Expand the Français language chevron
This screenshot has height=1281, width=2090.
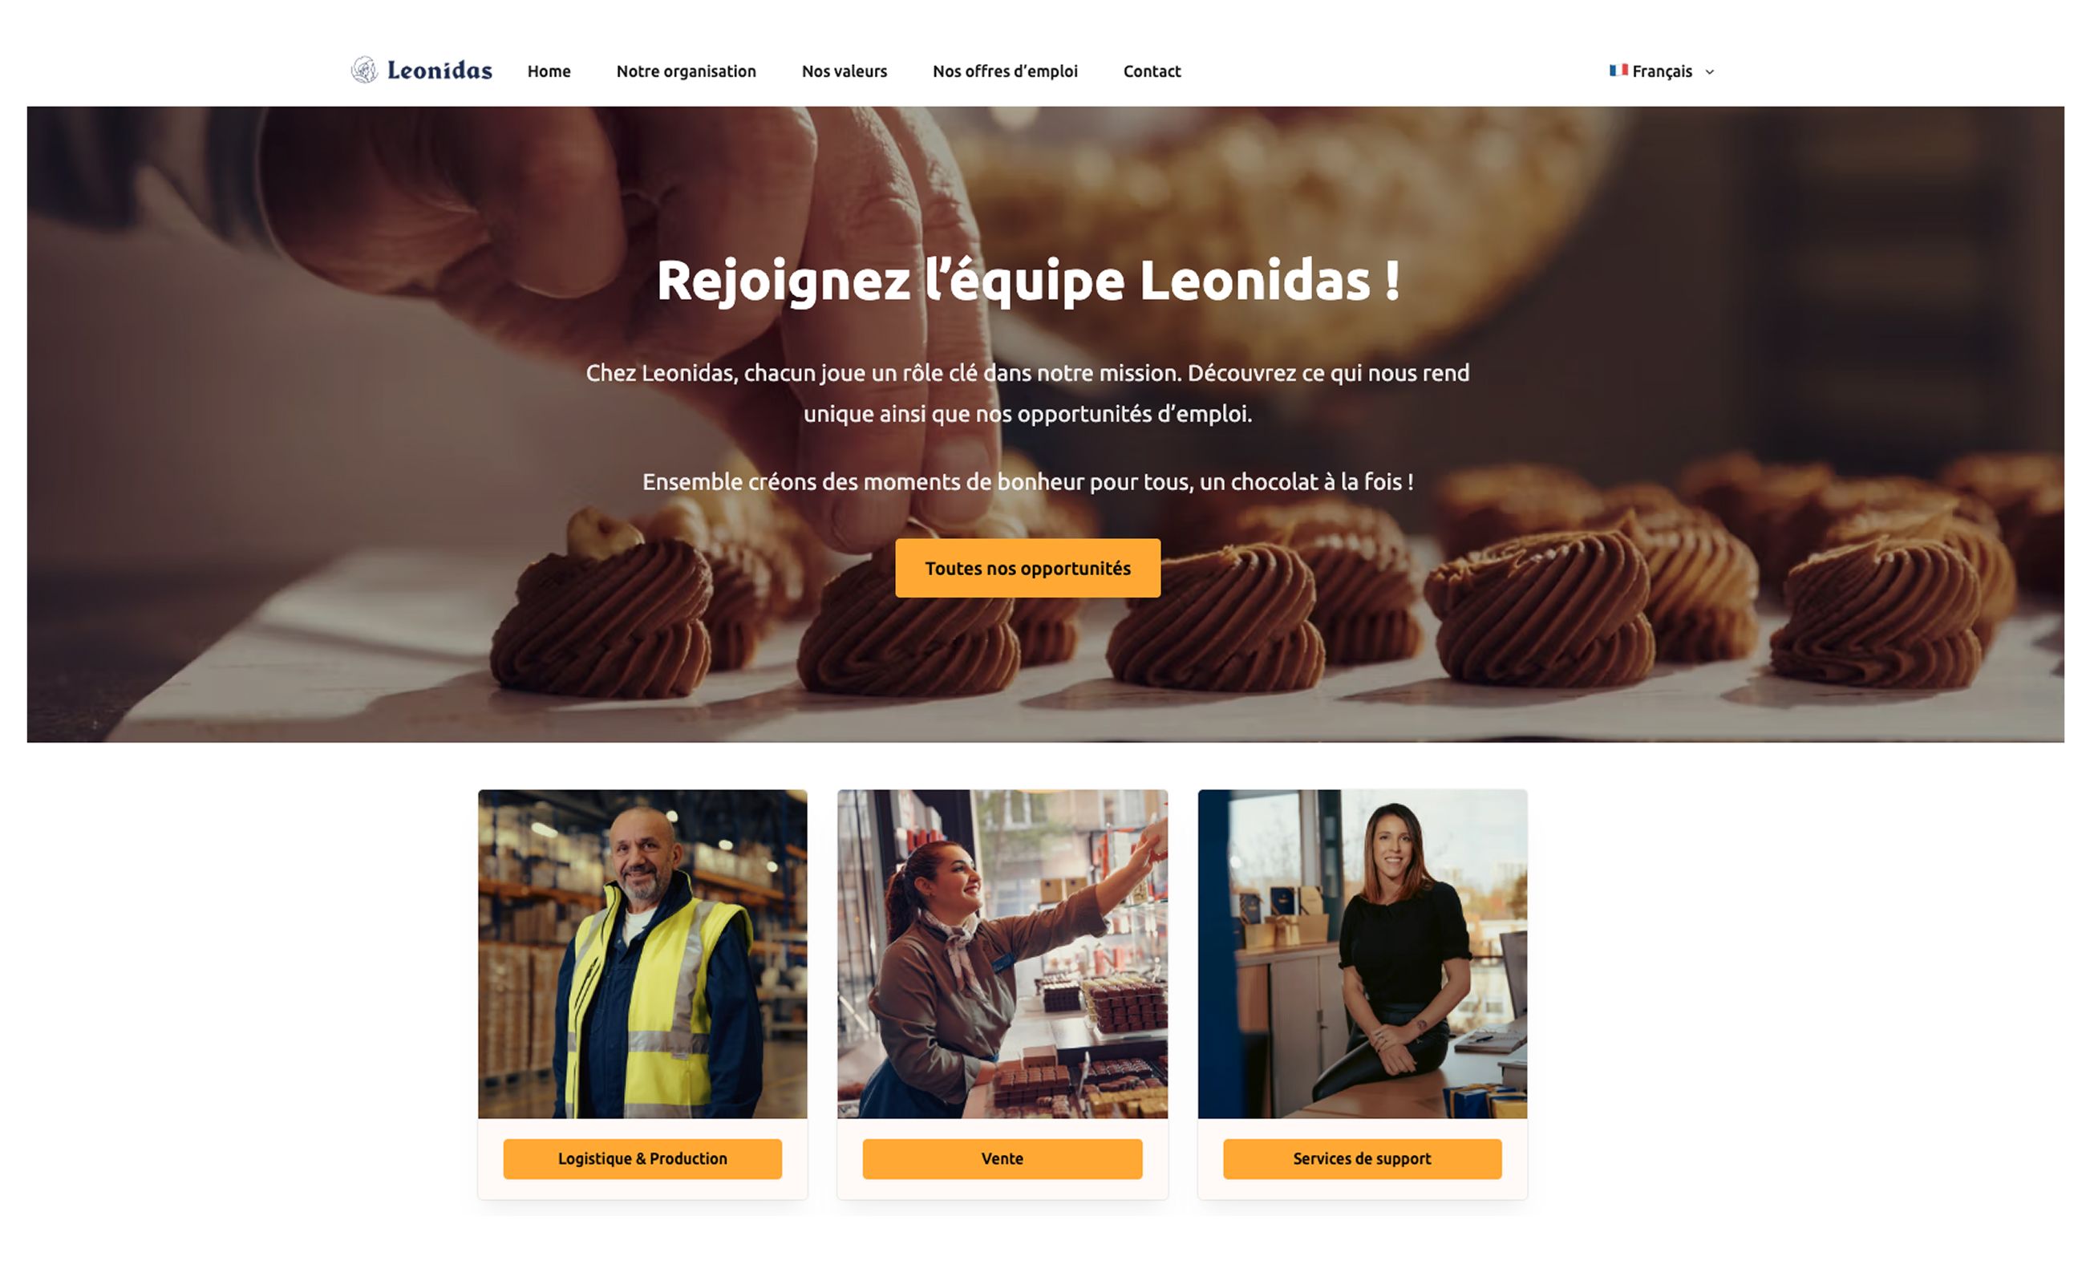[1709, 72]
